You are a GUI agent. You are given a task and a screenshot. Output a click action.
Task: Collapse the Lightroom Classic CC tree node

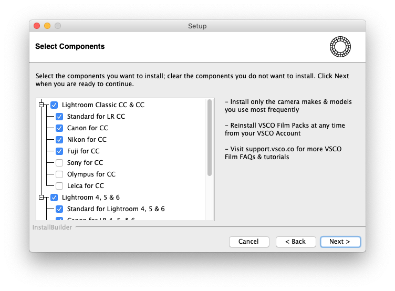tap(42, 105)
